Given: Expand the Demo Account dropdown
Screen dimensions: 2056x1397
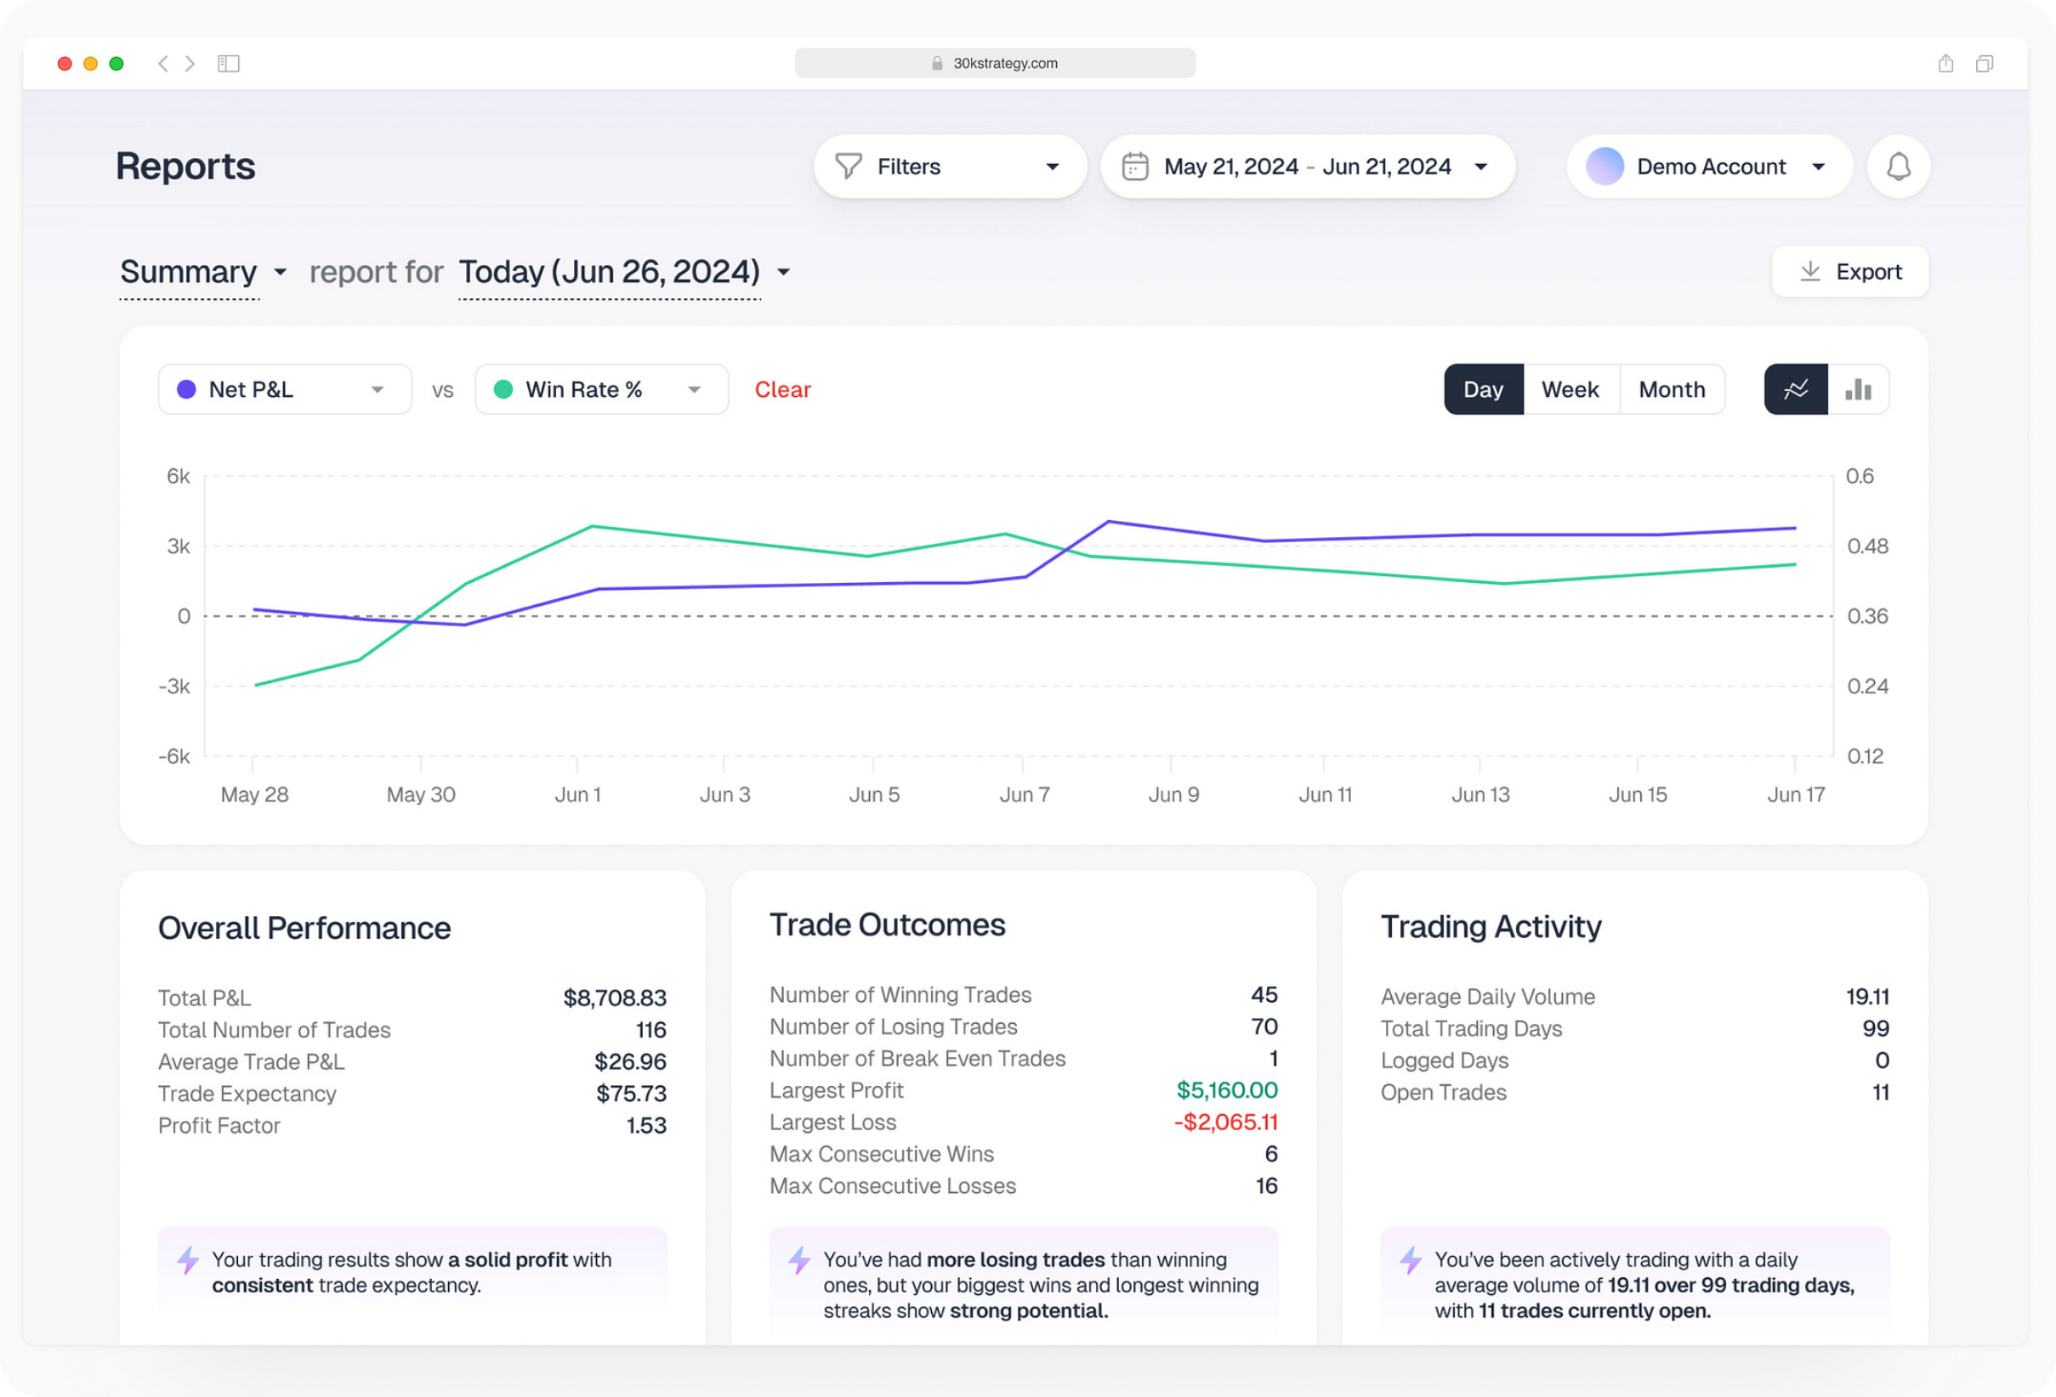Looking at the screenshot, I should [x=1709, y=167].
